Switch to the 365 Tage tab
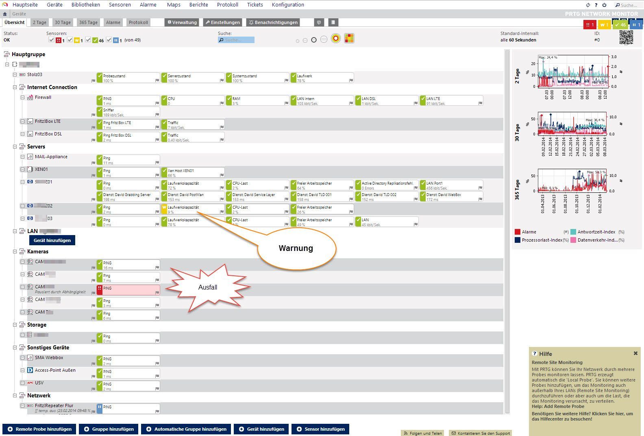This screenshot has height=436, width=644. tap(88, 22)
